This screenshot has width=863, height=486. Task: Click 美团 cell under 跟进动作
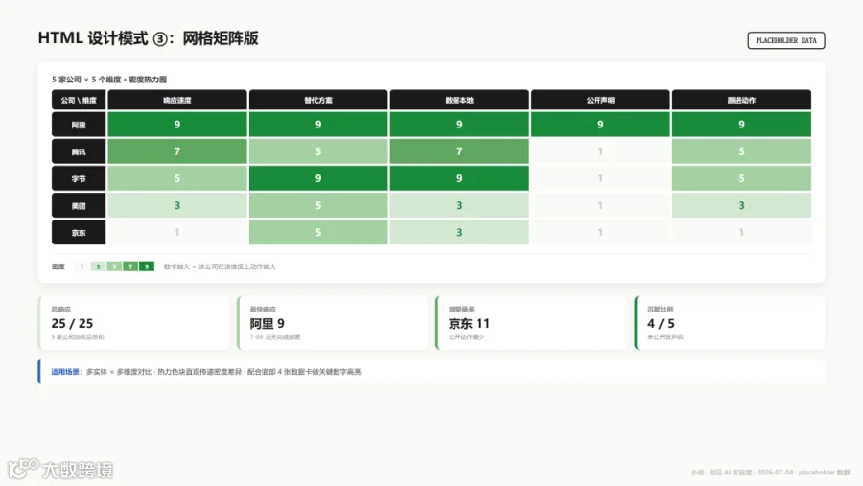click(x=741, y=205)
